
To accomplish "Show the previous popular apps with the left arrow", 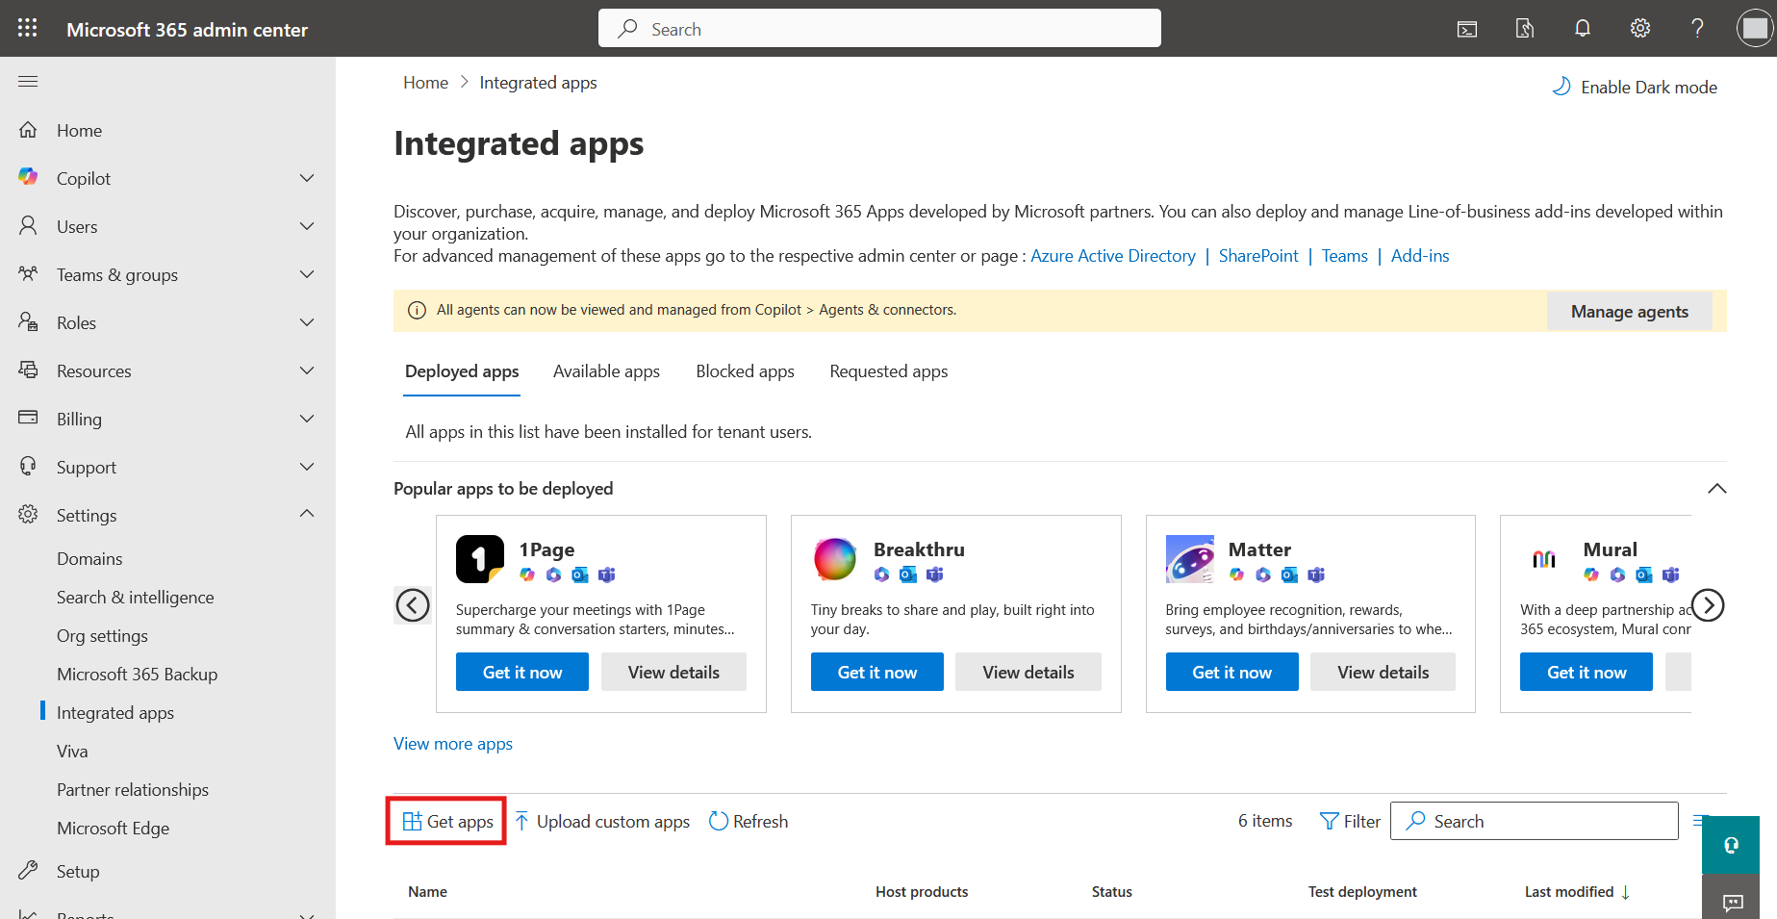I will tap(413, 605).
